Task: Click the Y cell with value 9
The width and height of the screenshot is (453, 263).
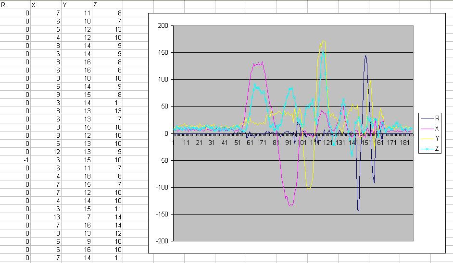Action: (x=76, y=242)
